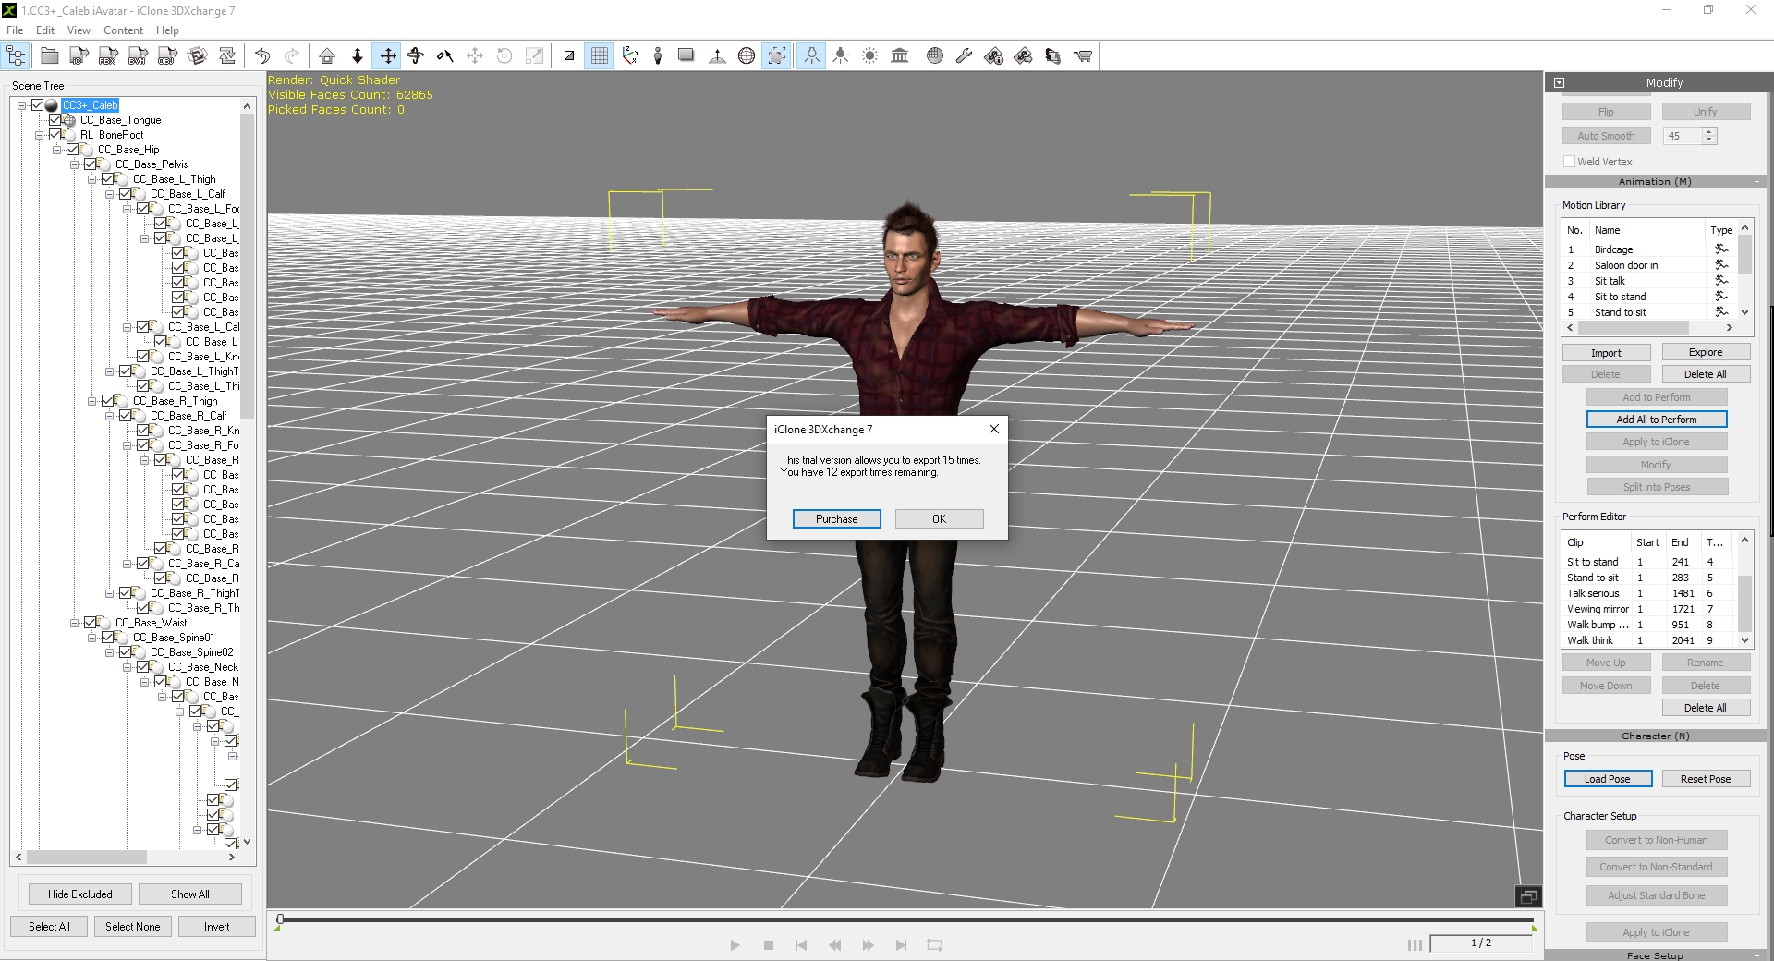
Task: Click the sun light icon
Action: (870, 56)
